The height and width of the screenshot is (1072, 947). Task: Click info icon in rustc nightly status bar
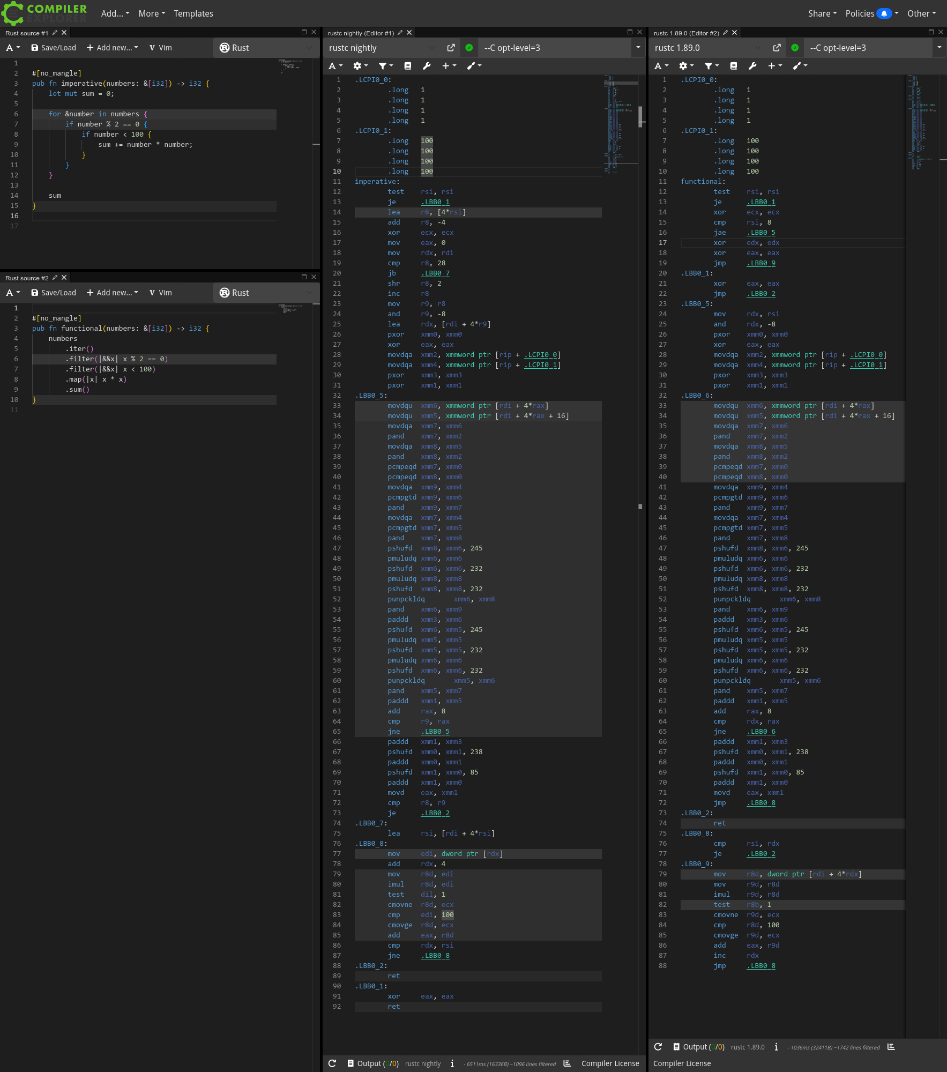452,1063
